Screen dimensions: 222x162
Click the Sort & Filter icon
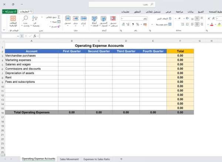35,18
